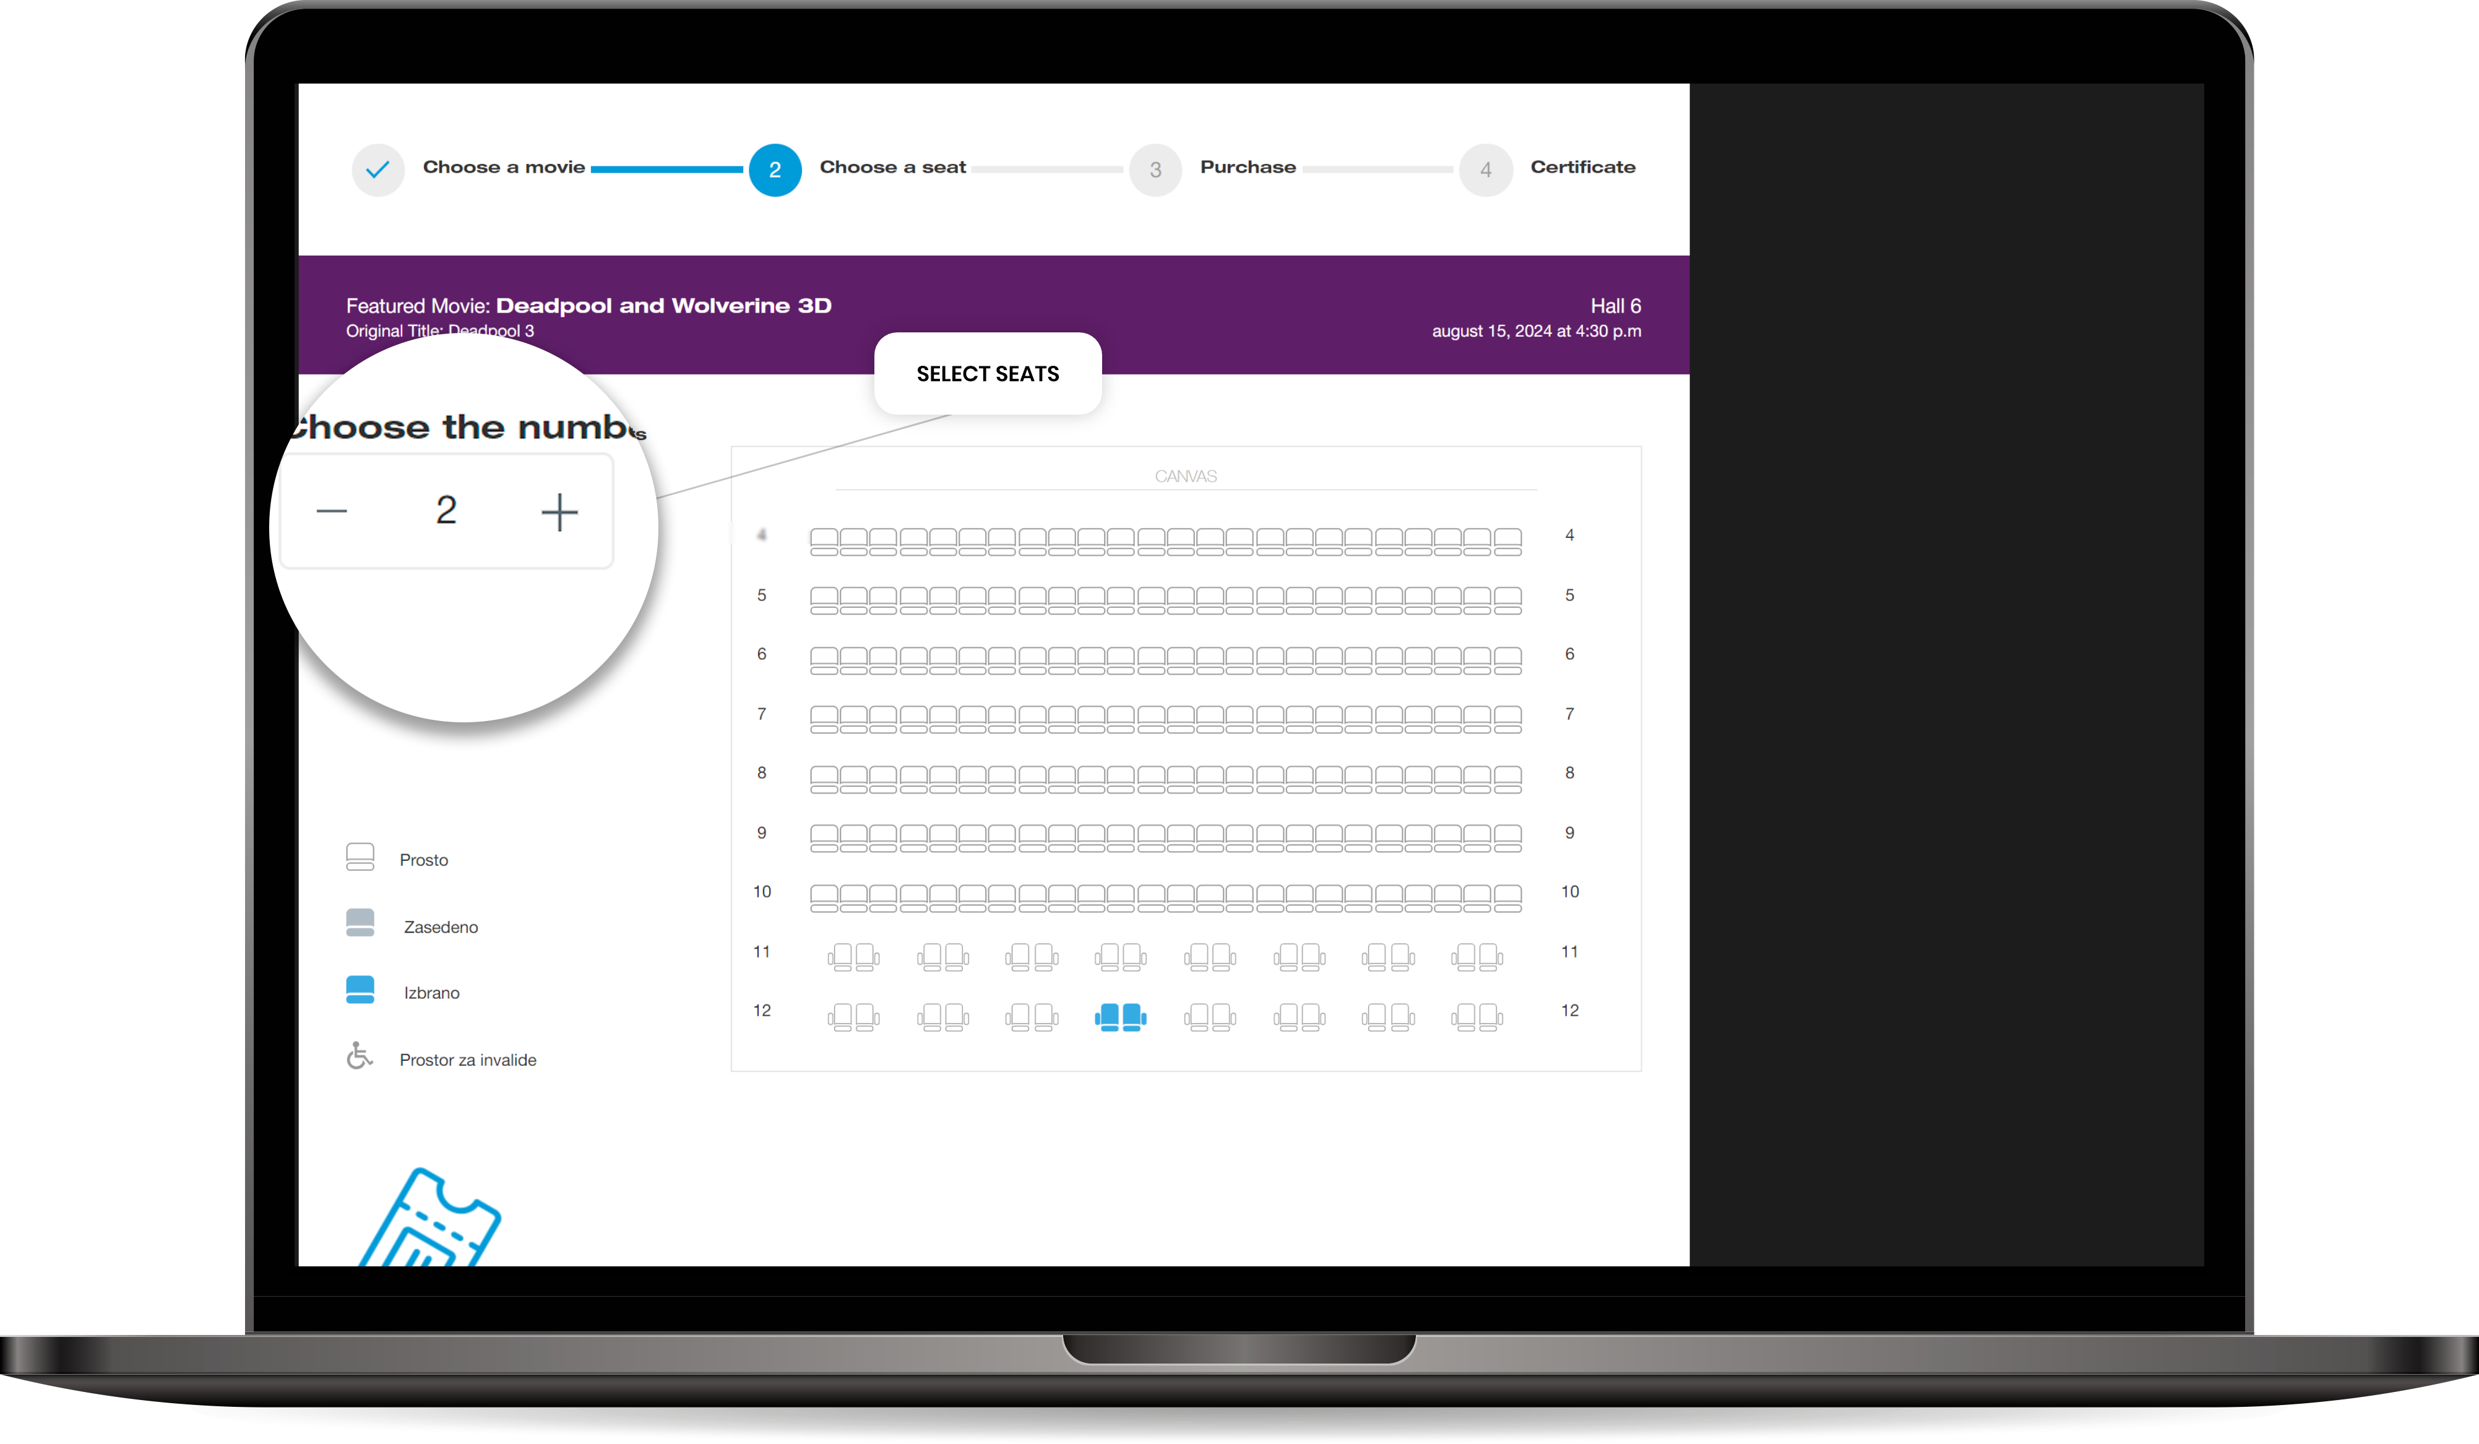The width and height of the screenshot is (2479, 1444).
Task: Select the last double seat in row 11
Action: [x=1477, y=957]
